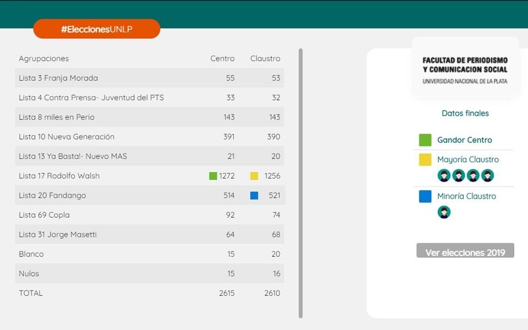The image size is (528, 330).
Task: Click second avatar under Mayoría Claustro
Action: [x=458, y=175]
